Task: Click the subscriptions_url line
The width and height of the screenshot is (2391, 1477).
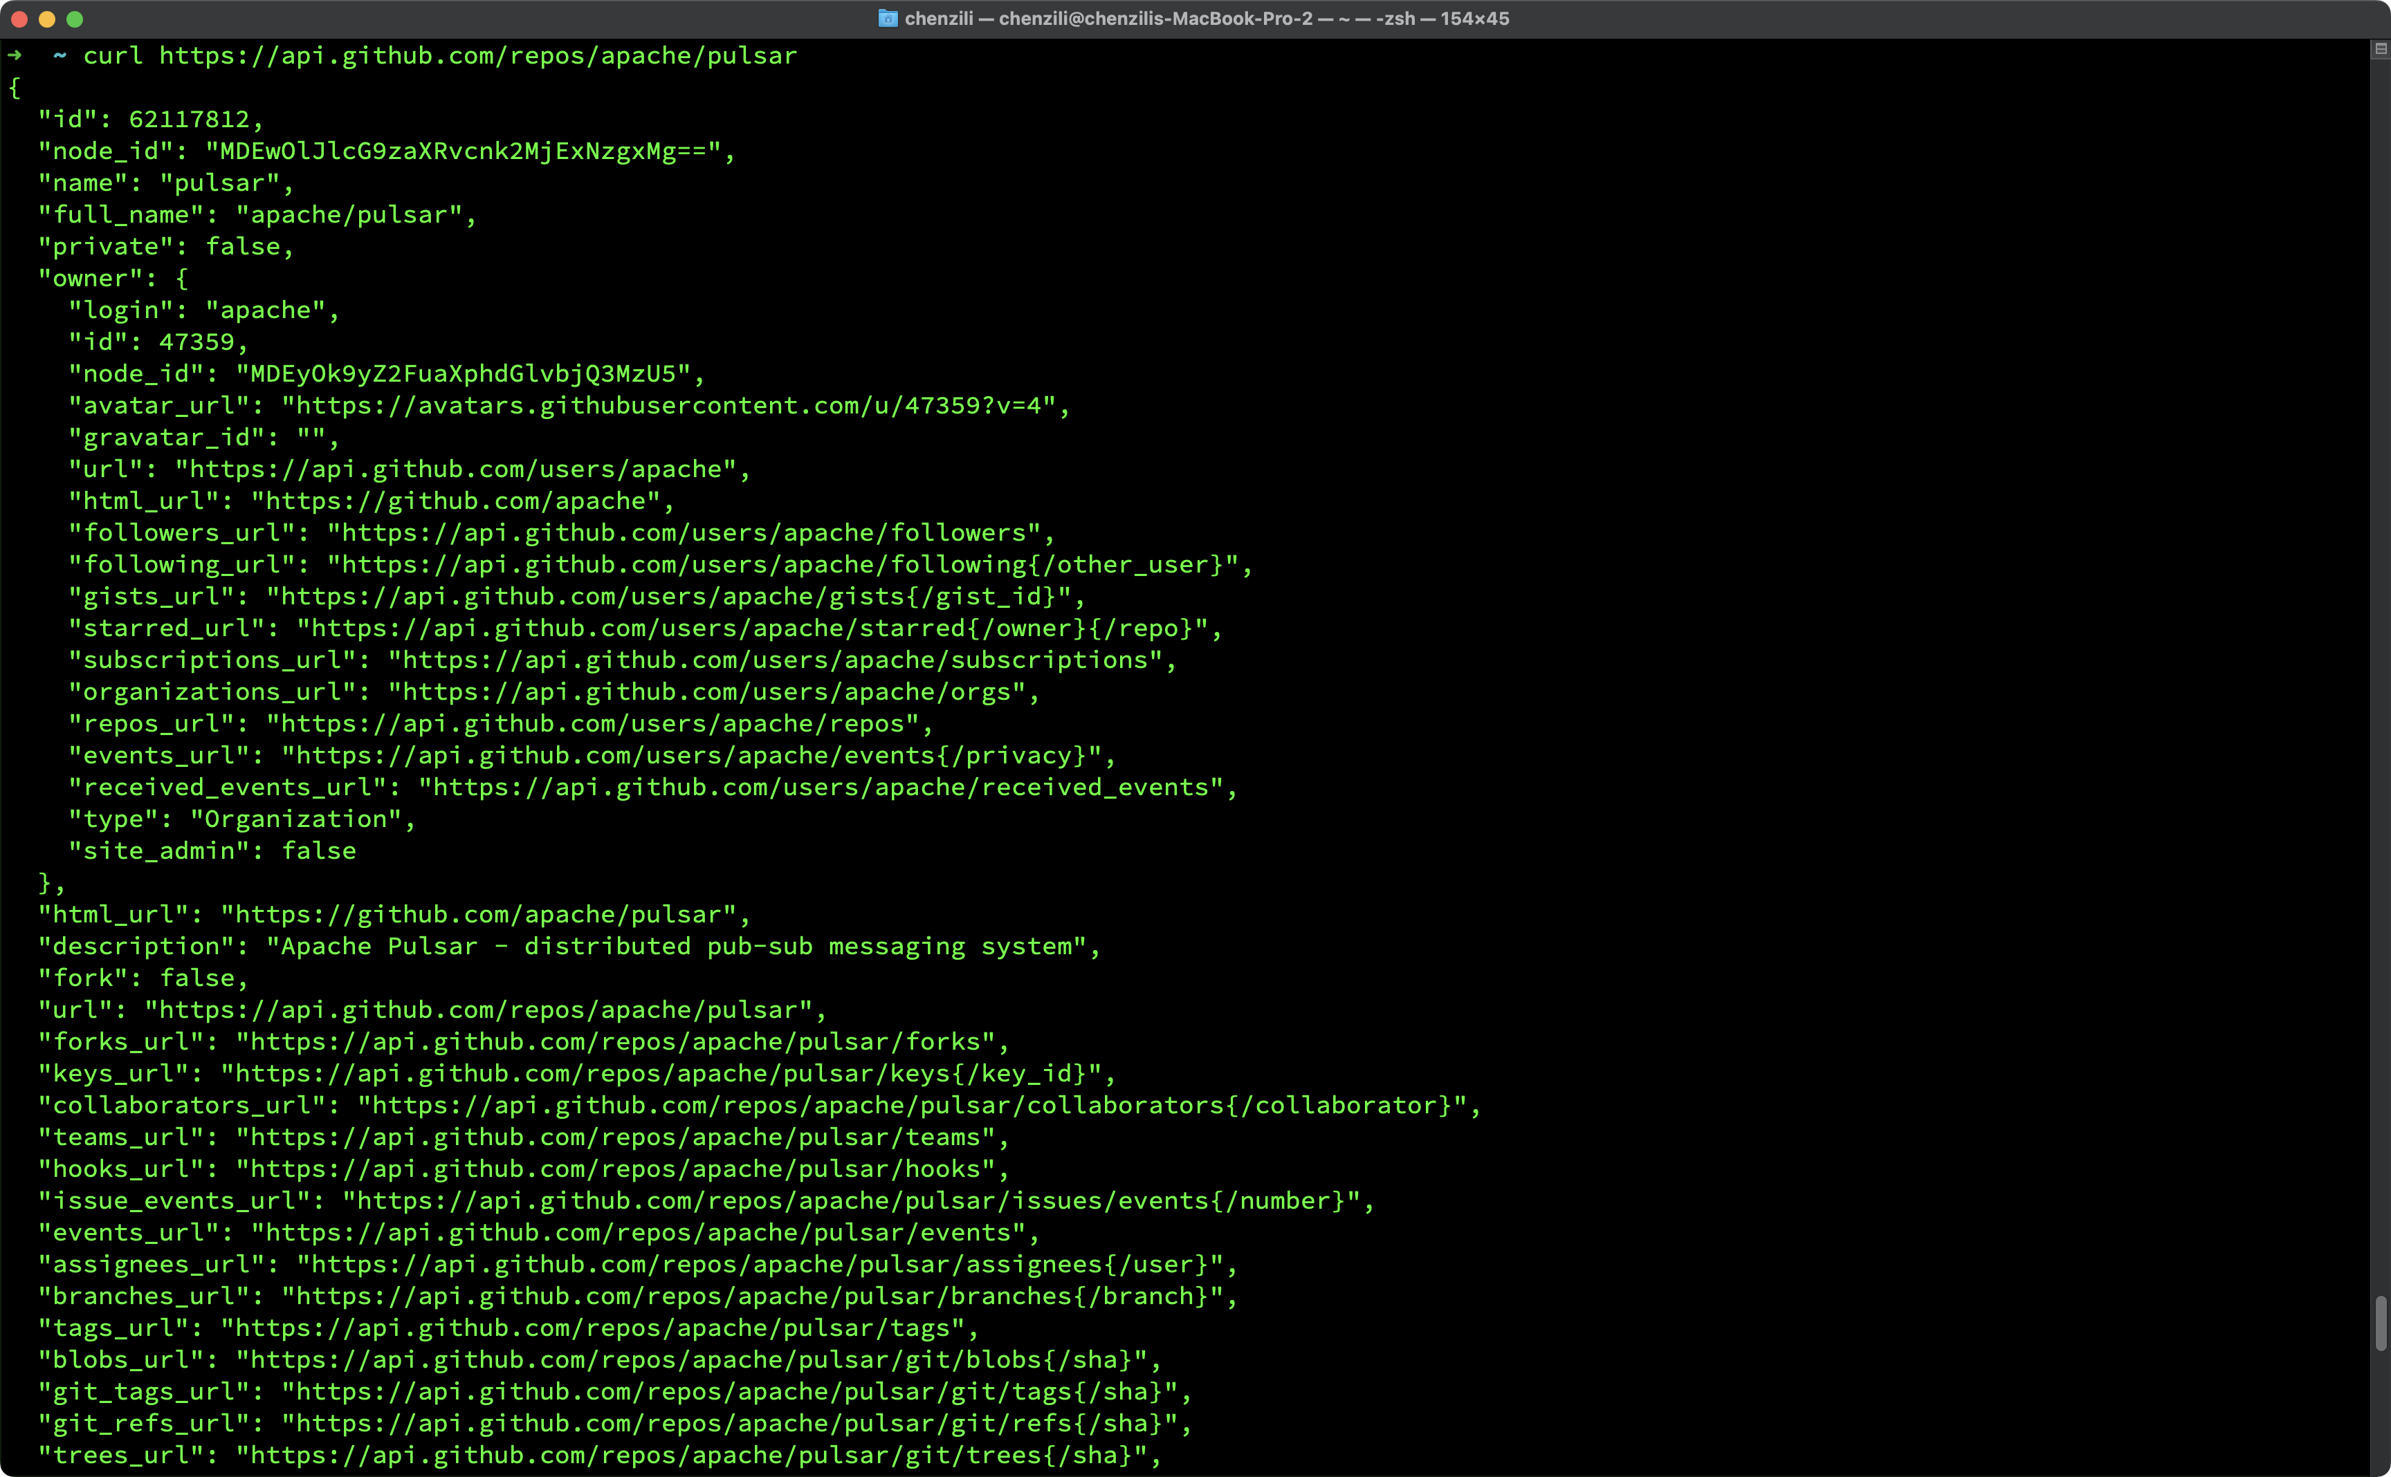Action: pos(623,660)
